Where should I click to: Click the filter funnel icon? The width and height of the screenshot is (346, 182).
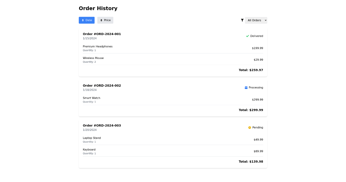tap(242, 20)
